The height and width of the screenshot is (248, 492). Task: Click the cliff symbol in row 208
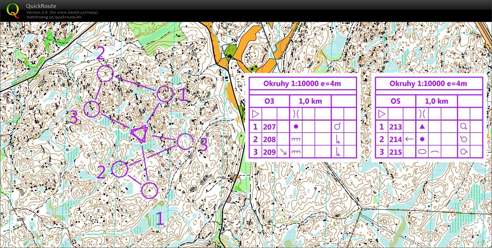(296, 140)
